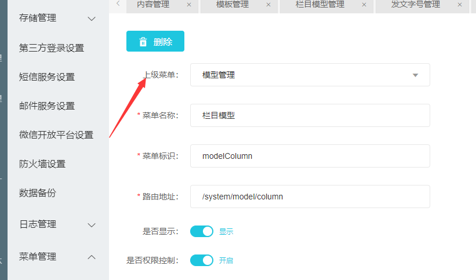Click the 菜单名称 input field

click(x=310, y=115)
